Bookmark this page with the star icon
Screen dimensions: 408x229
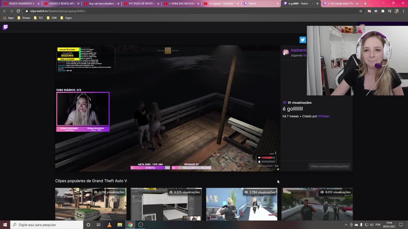click(361, 11)
